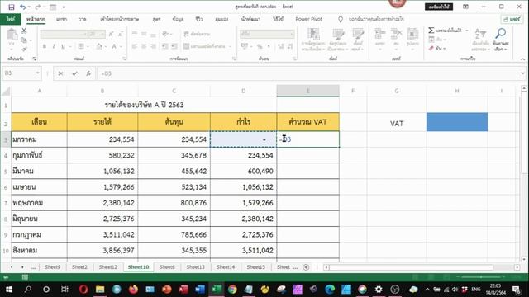Click the Redo arrow icon
Screen dimensions: 529x297
(x=37, y=7)
